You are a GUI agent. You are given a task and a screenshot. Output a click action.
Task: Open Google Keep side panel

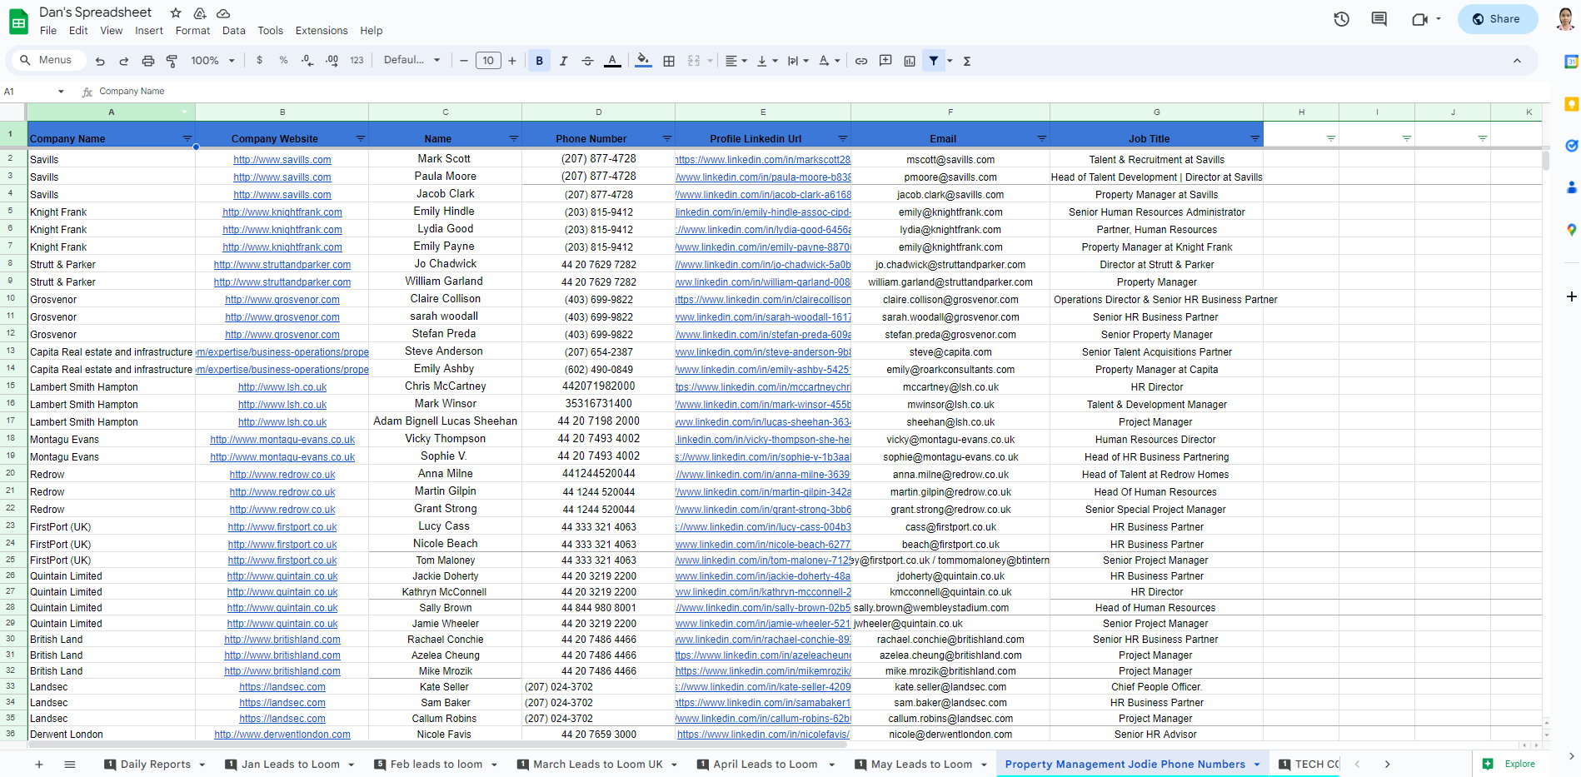1571,104
